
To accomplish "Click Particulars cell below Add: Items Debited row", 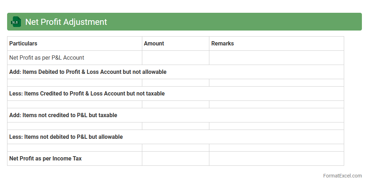I will pyautogui.click(x=75, y=83).
